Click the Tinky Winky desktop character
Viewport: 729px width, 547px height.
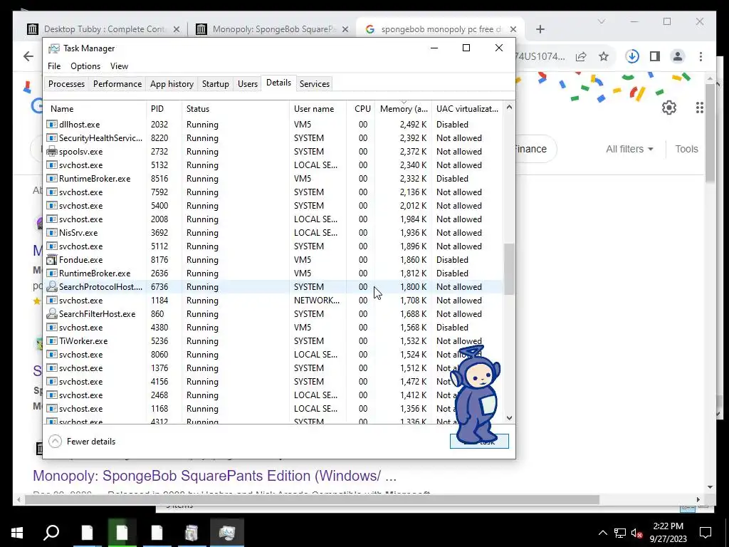476,395
